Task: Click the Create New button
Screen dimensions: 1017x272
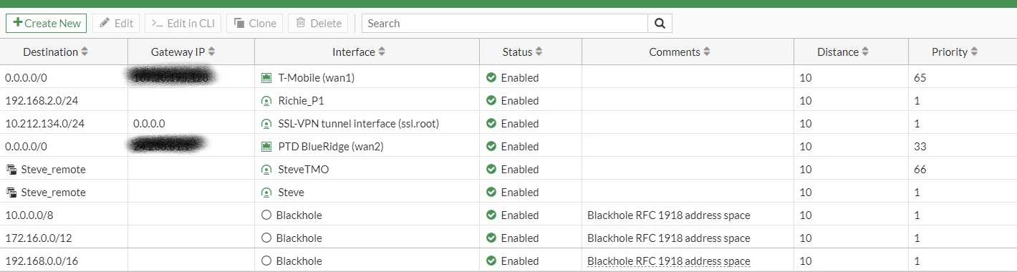Action: coord(47,23)
